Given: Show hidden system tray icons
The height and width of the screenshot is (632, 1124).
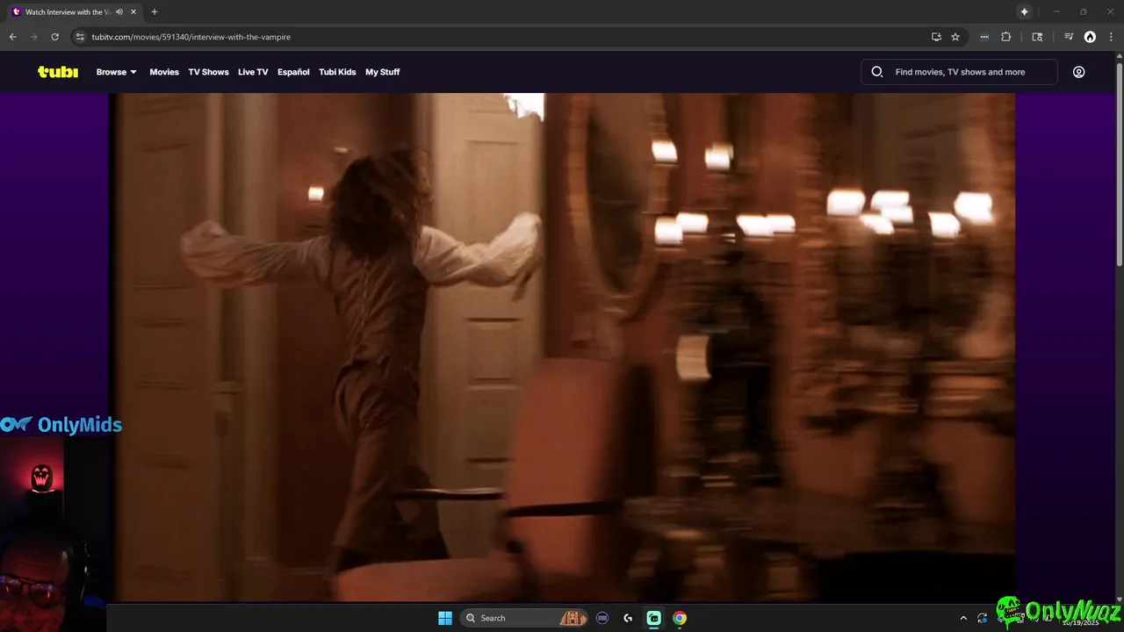Looking at the screenshot, I should [963, 618].
